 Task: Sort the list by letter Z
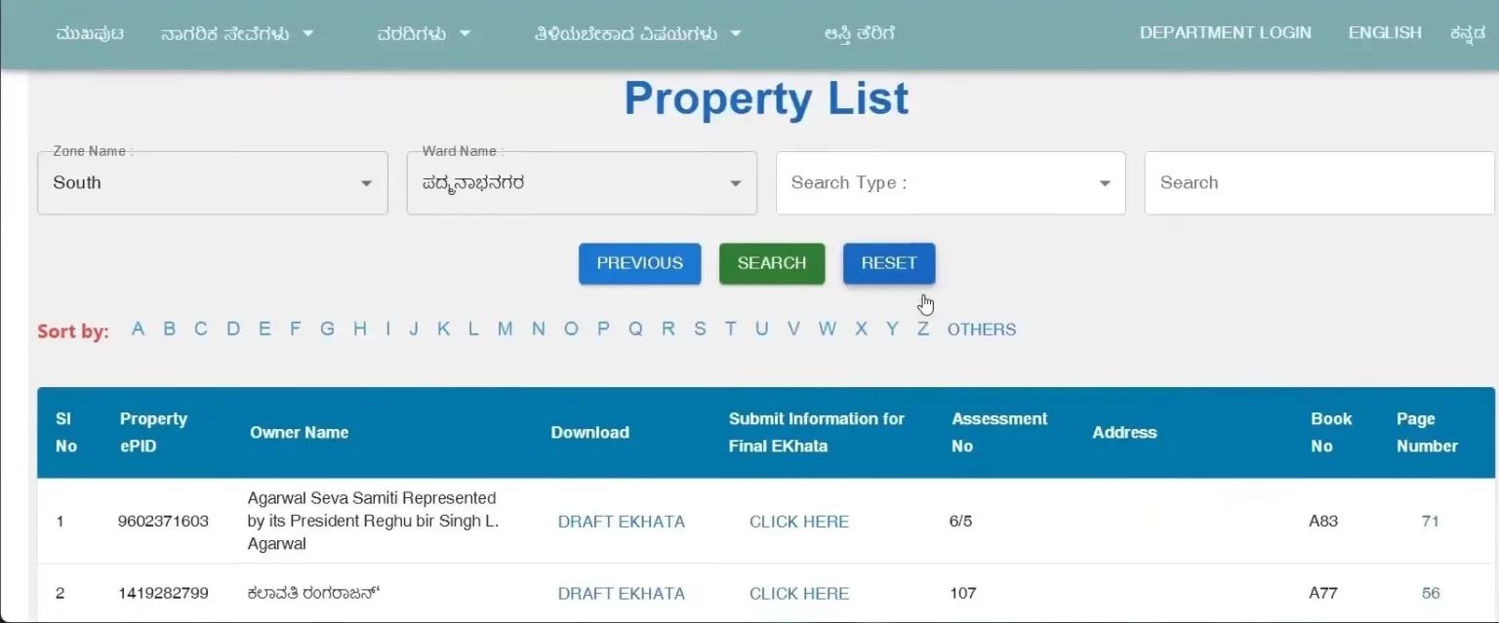click(x=922, y=330)
